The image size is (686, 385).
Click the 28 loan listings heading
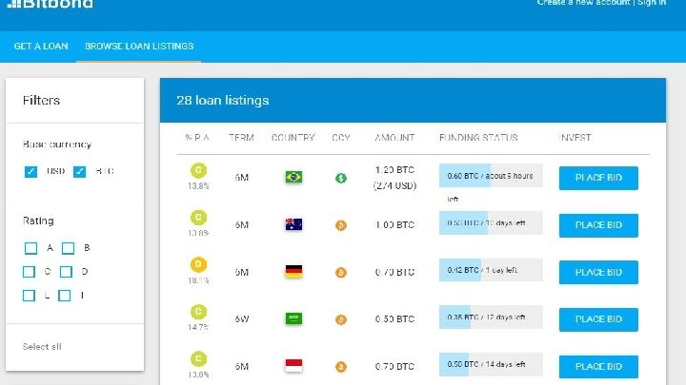point(223,101)
